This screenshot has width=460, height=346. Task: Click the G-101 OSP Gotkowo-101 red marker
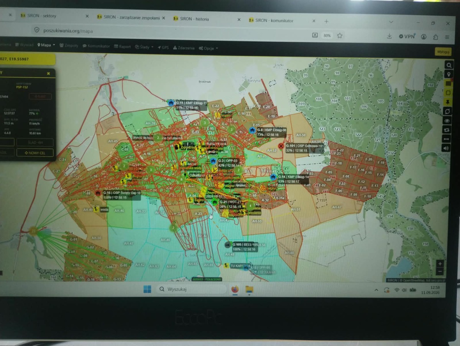[281, 146]
